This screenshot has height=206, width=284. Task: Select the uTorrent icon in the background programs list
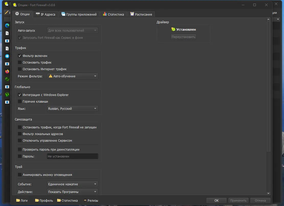(x=7, y=94)
